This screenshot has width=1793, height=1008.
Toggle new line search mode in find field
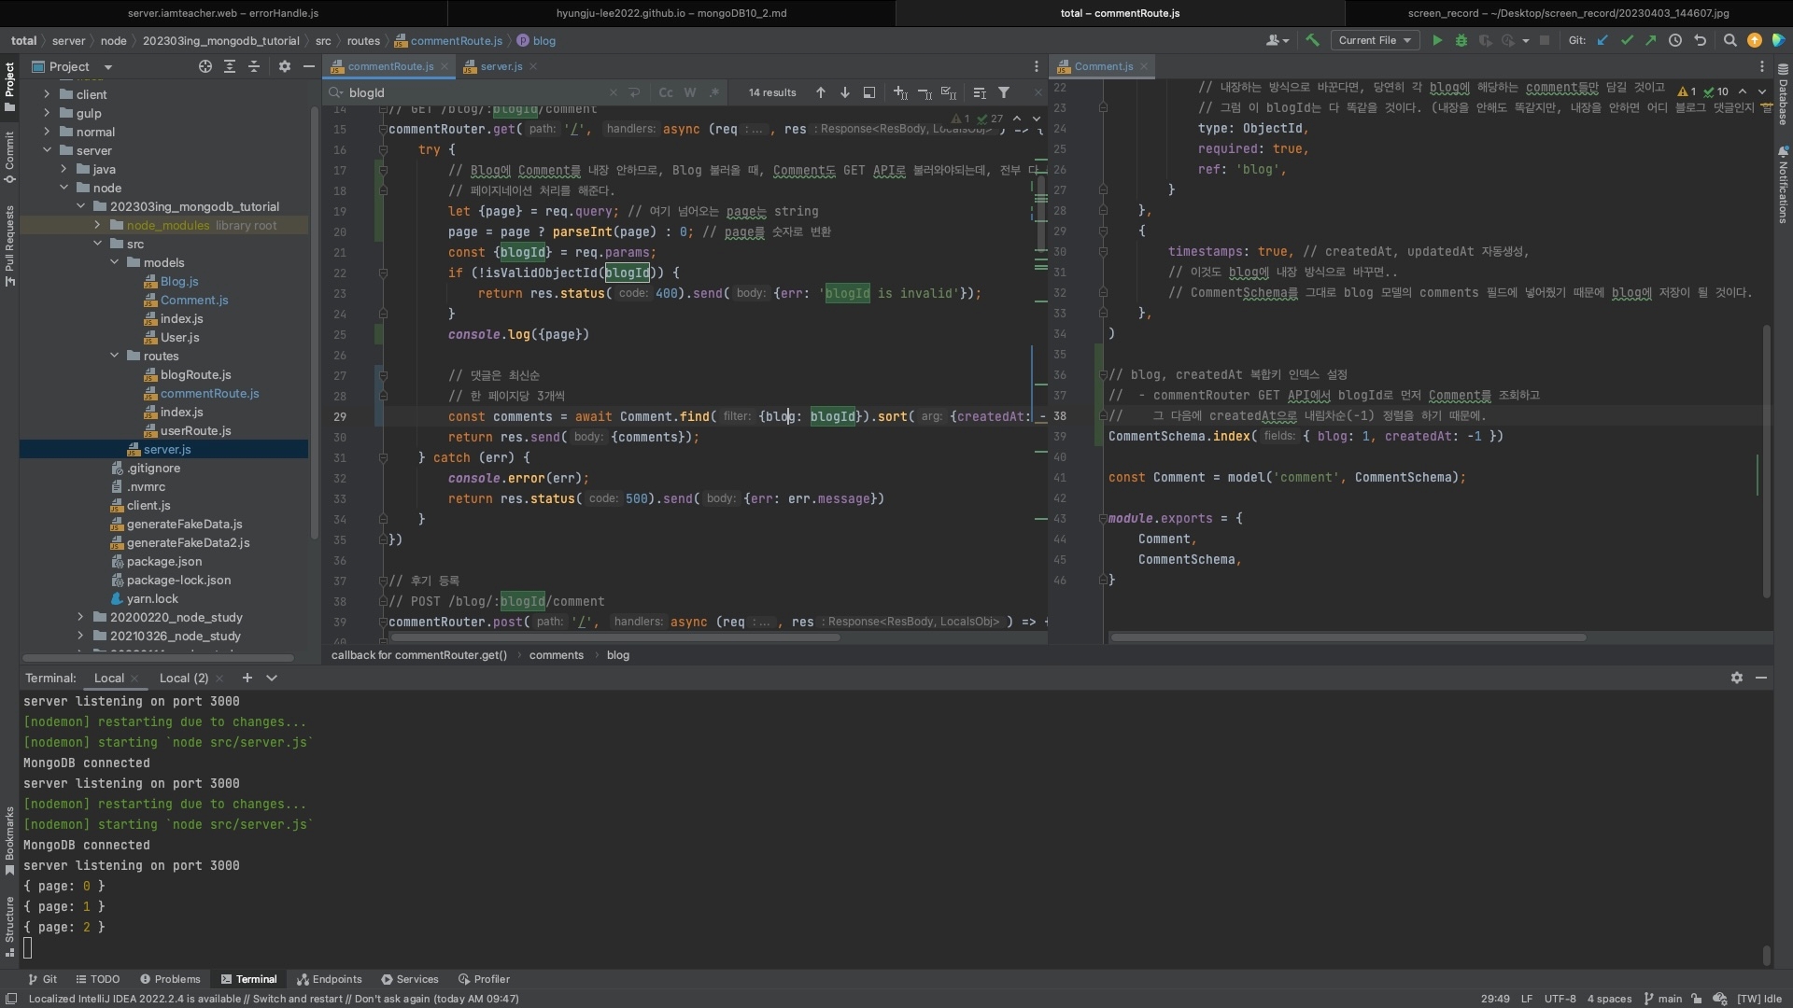coord(635,92)
